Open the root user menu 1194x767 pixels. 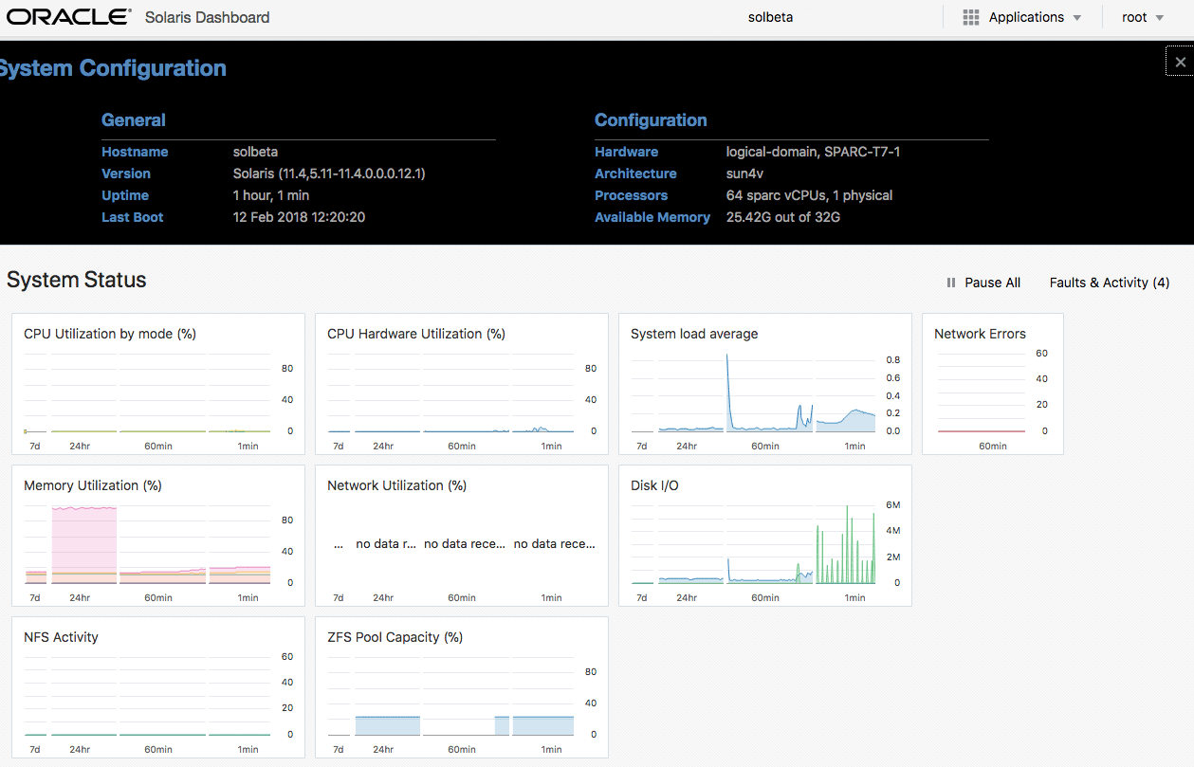(1142, 17)
